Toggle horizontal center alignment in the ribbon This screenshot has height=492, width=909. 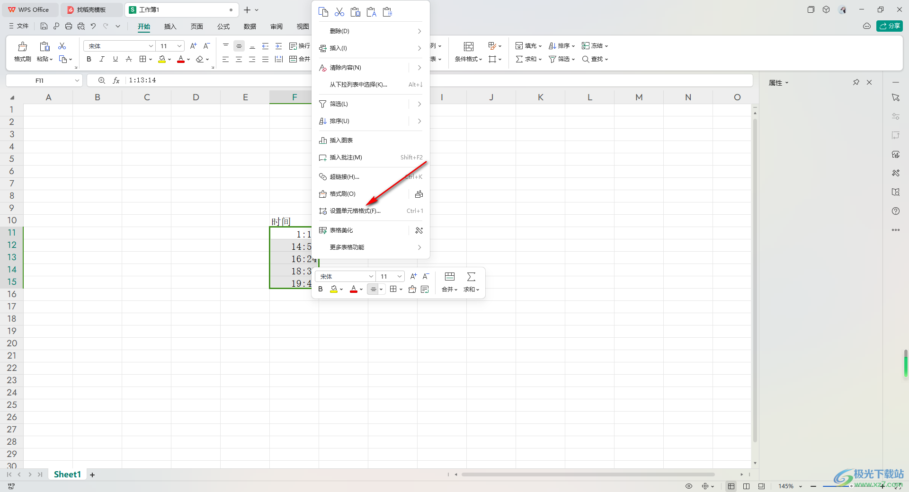click(239, 59)
